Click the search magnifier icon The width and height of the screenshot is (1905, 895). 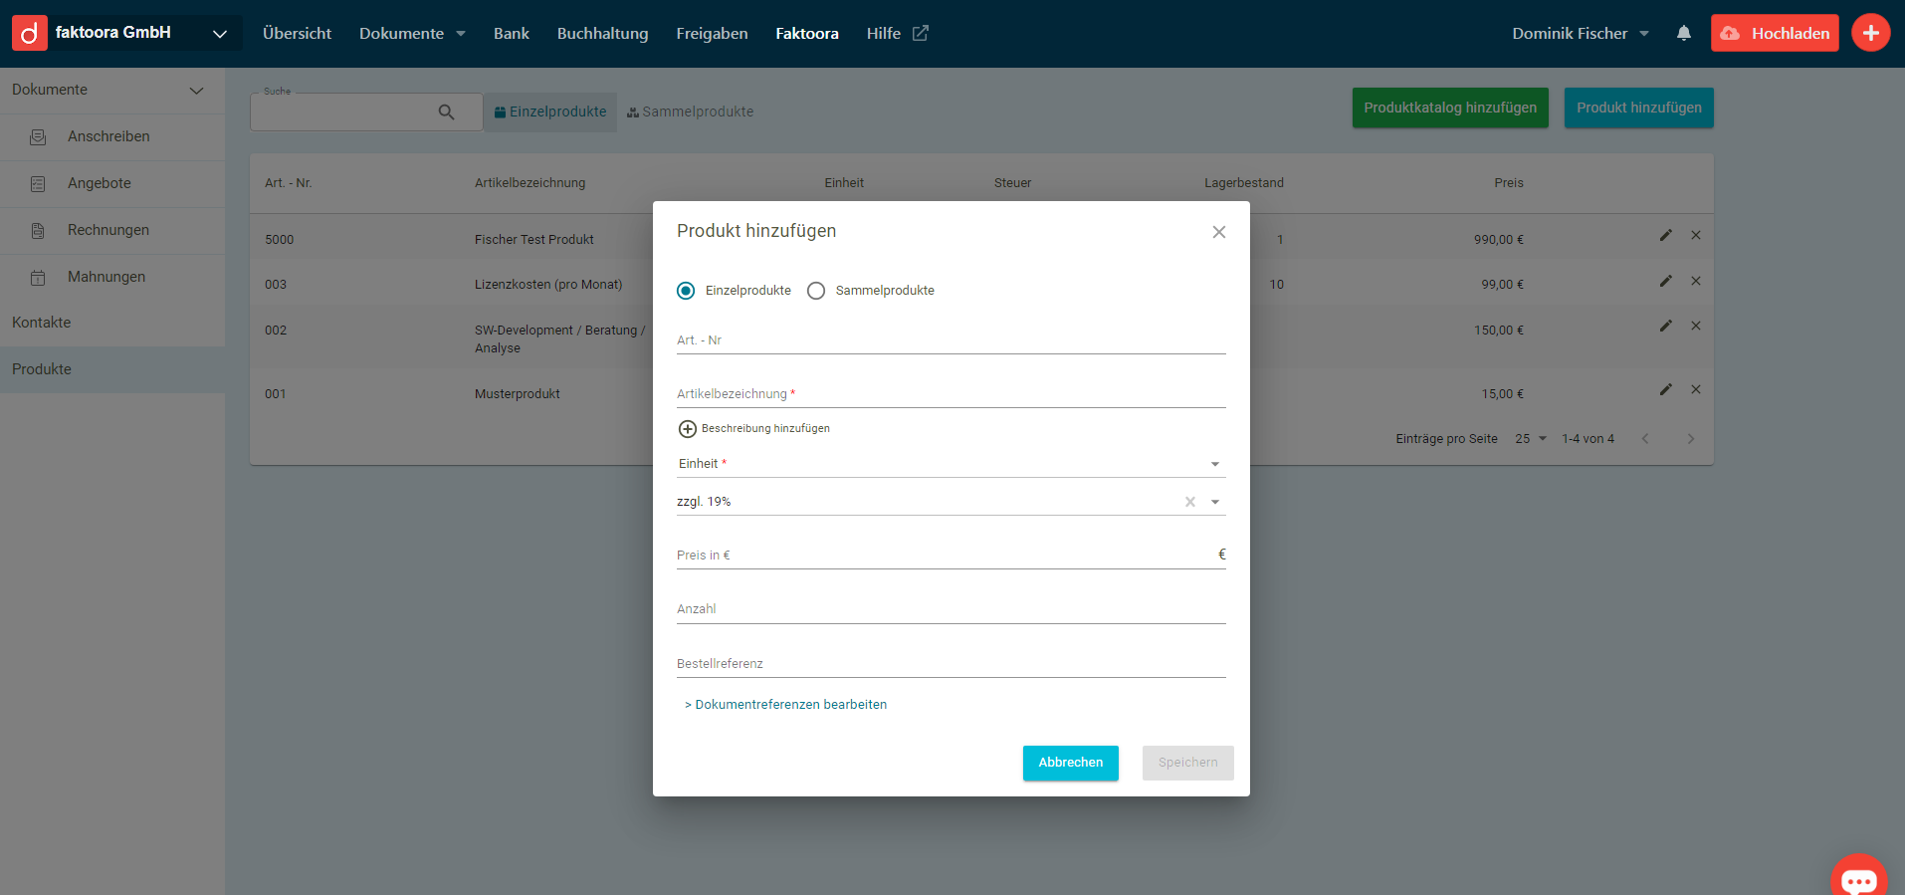click(x=446, y=112)
